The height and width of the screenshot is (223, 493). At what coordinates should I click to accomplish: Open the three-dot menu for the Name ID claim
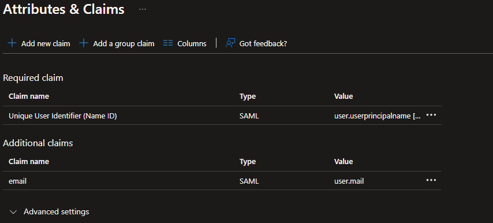[x=431, y=115]
